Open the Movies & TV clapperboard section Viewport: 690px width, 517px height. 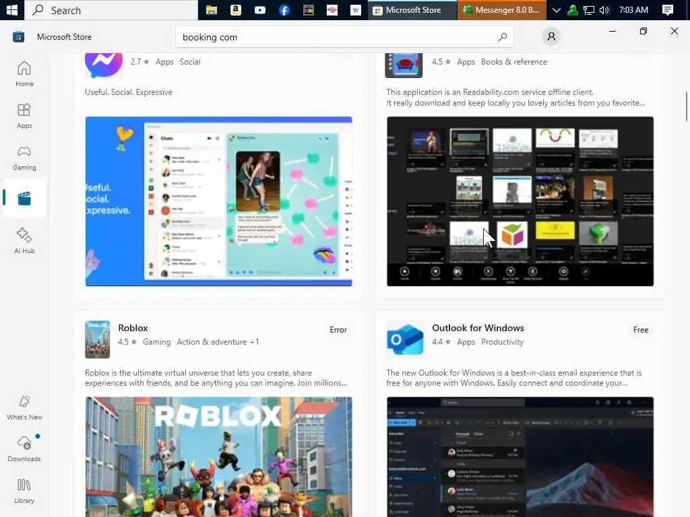coord(24,199)
